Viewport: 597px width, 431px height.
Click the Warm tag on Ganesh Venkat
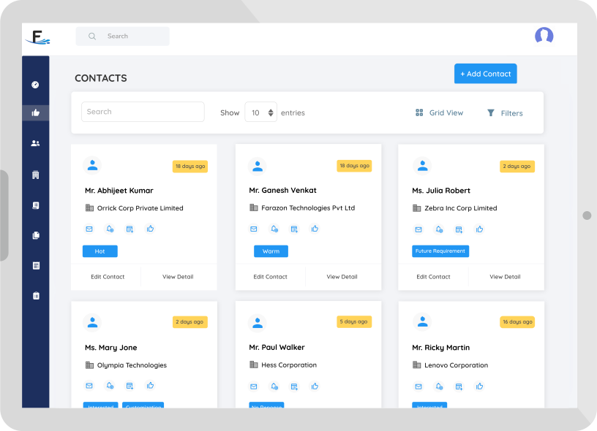point(271,251)
